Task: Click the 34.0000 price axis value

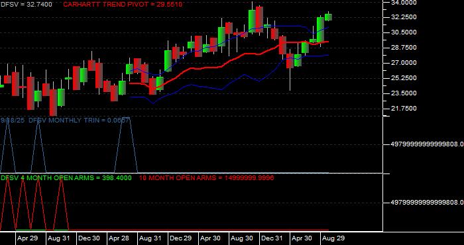Action: [404, 3]
